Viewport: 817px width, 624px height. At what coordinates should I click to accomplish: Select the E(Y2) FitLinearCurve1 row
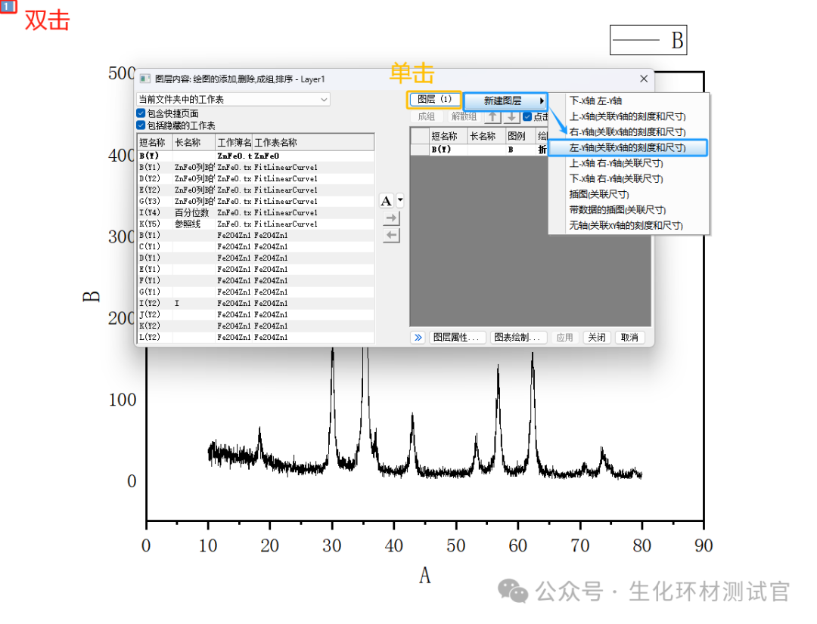tap(256, 190)
